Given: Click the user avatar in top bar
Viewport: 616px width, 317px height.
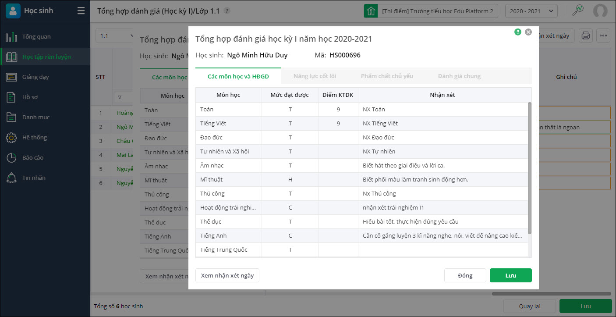Looking at the screenshot, I should click(600, 11).
